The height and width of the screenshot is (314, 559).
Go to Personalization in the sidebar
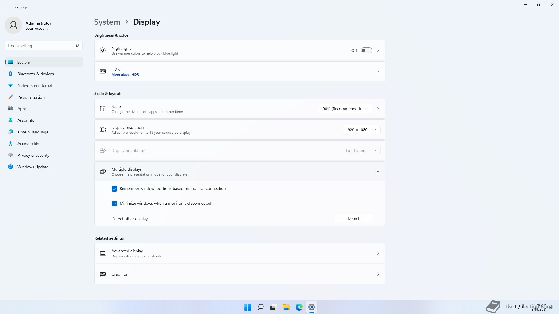pyautogui.click(x=31, y=97)
